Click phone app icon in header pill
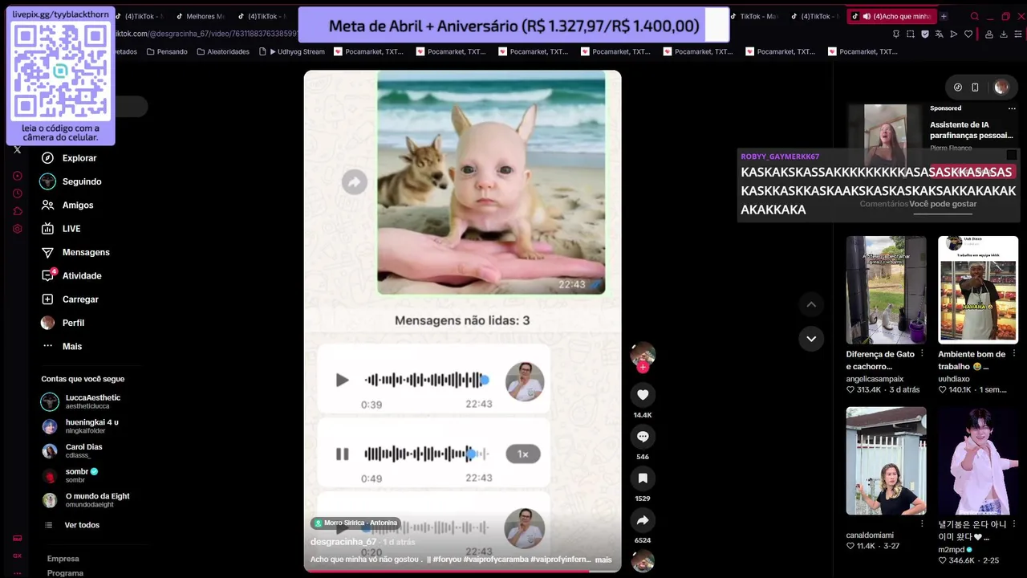Image resolution: width=1027 pixels, height=578 pixels. (x=975, y=88)
